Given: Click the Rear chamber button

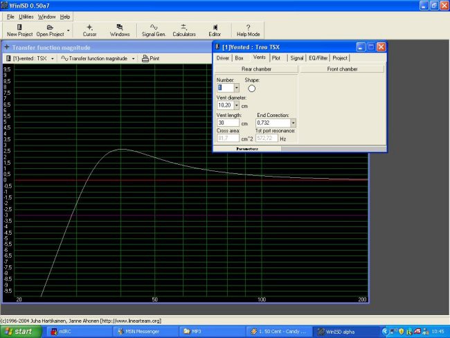Looking at the screenshot, I should pos(256,69).
